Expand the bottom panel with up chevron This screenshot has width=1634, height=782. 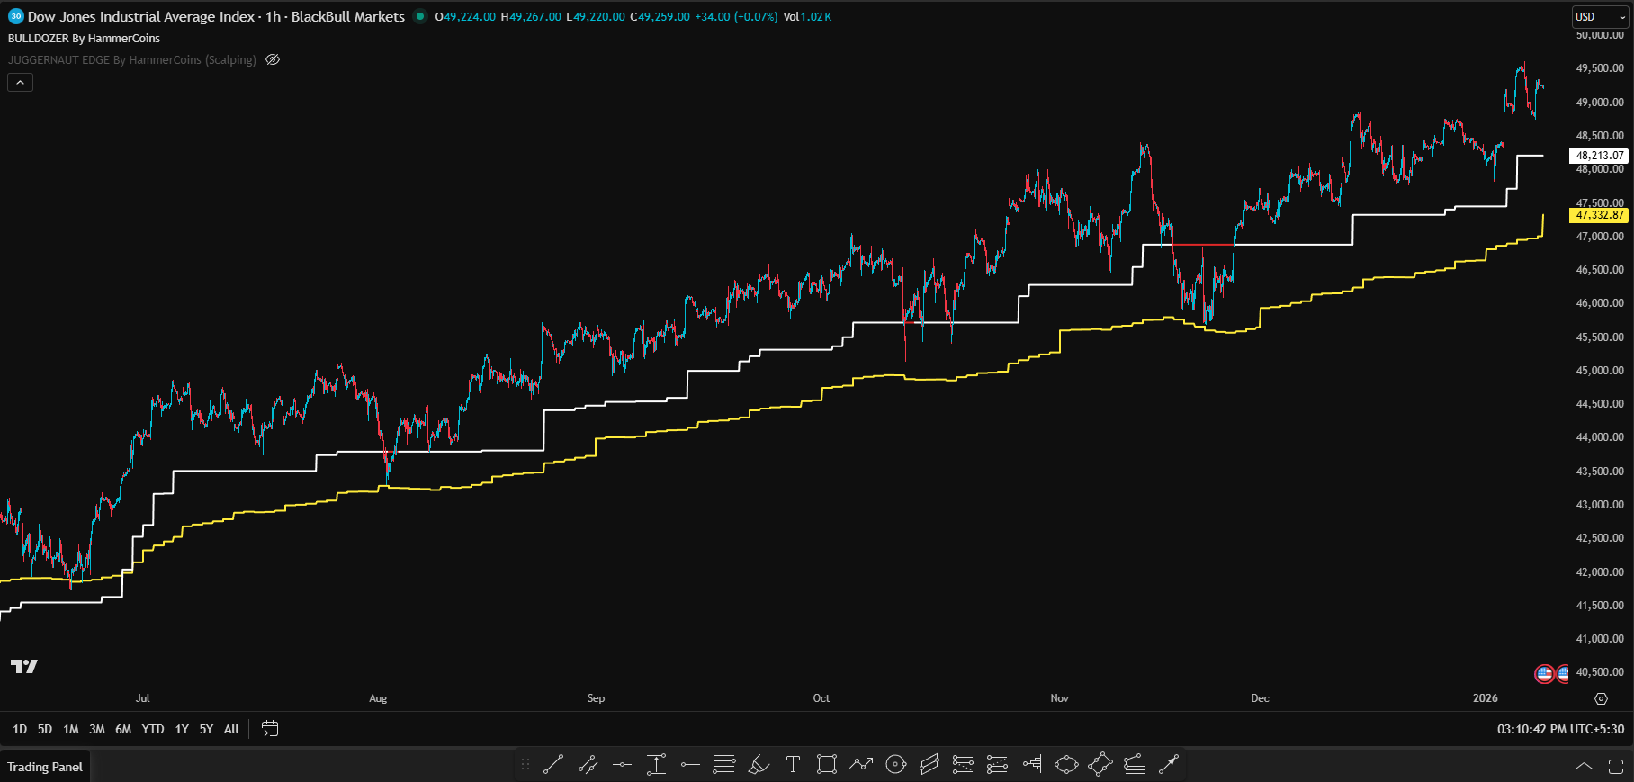tap(1584, 767)
